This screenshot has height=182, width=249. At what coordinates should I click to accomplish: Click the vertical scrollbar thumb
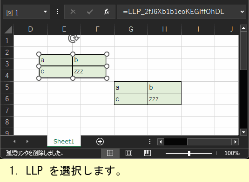tap(243, 51)
